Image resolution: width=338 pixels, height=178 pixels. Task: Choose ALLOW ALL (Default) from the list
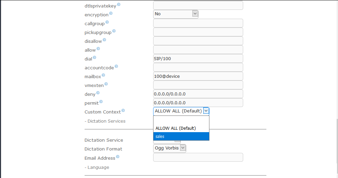(181, 128)
